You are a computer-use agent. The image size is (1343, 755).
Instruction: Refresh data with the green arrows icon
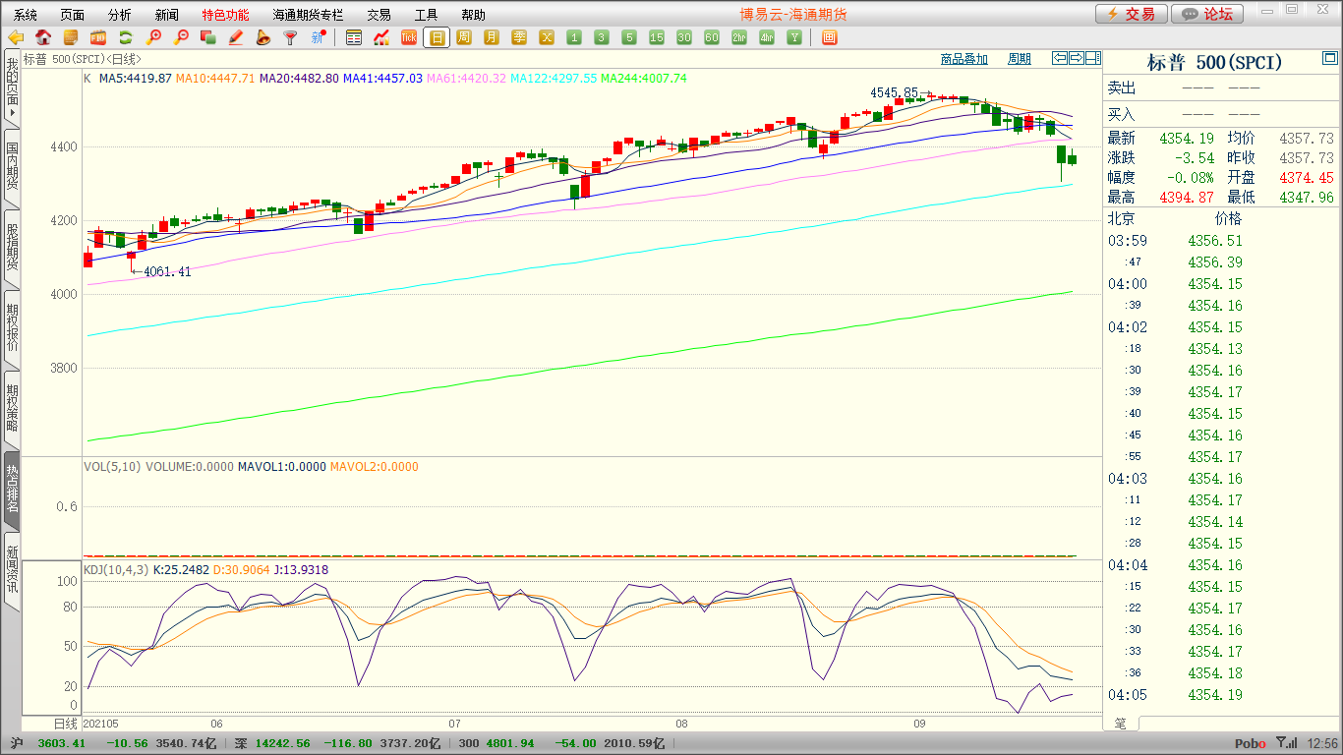click(126, 37)
